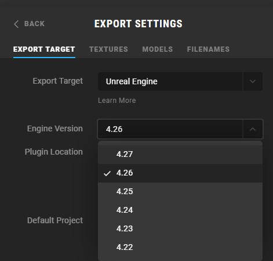Switch to the Models tab
Viewport: 273px width, 261px height.
158,49
